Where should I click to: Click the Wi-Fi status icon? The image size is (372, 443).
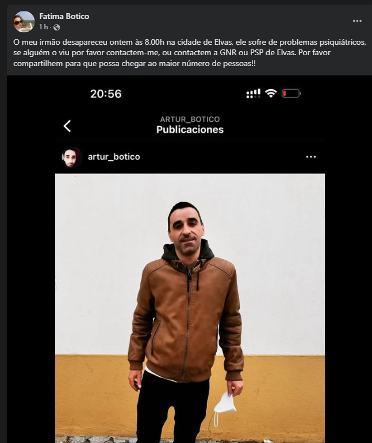point(271,94)
